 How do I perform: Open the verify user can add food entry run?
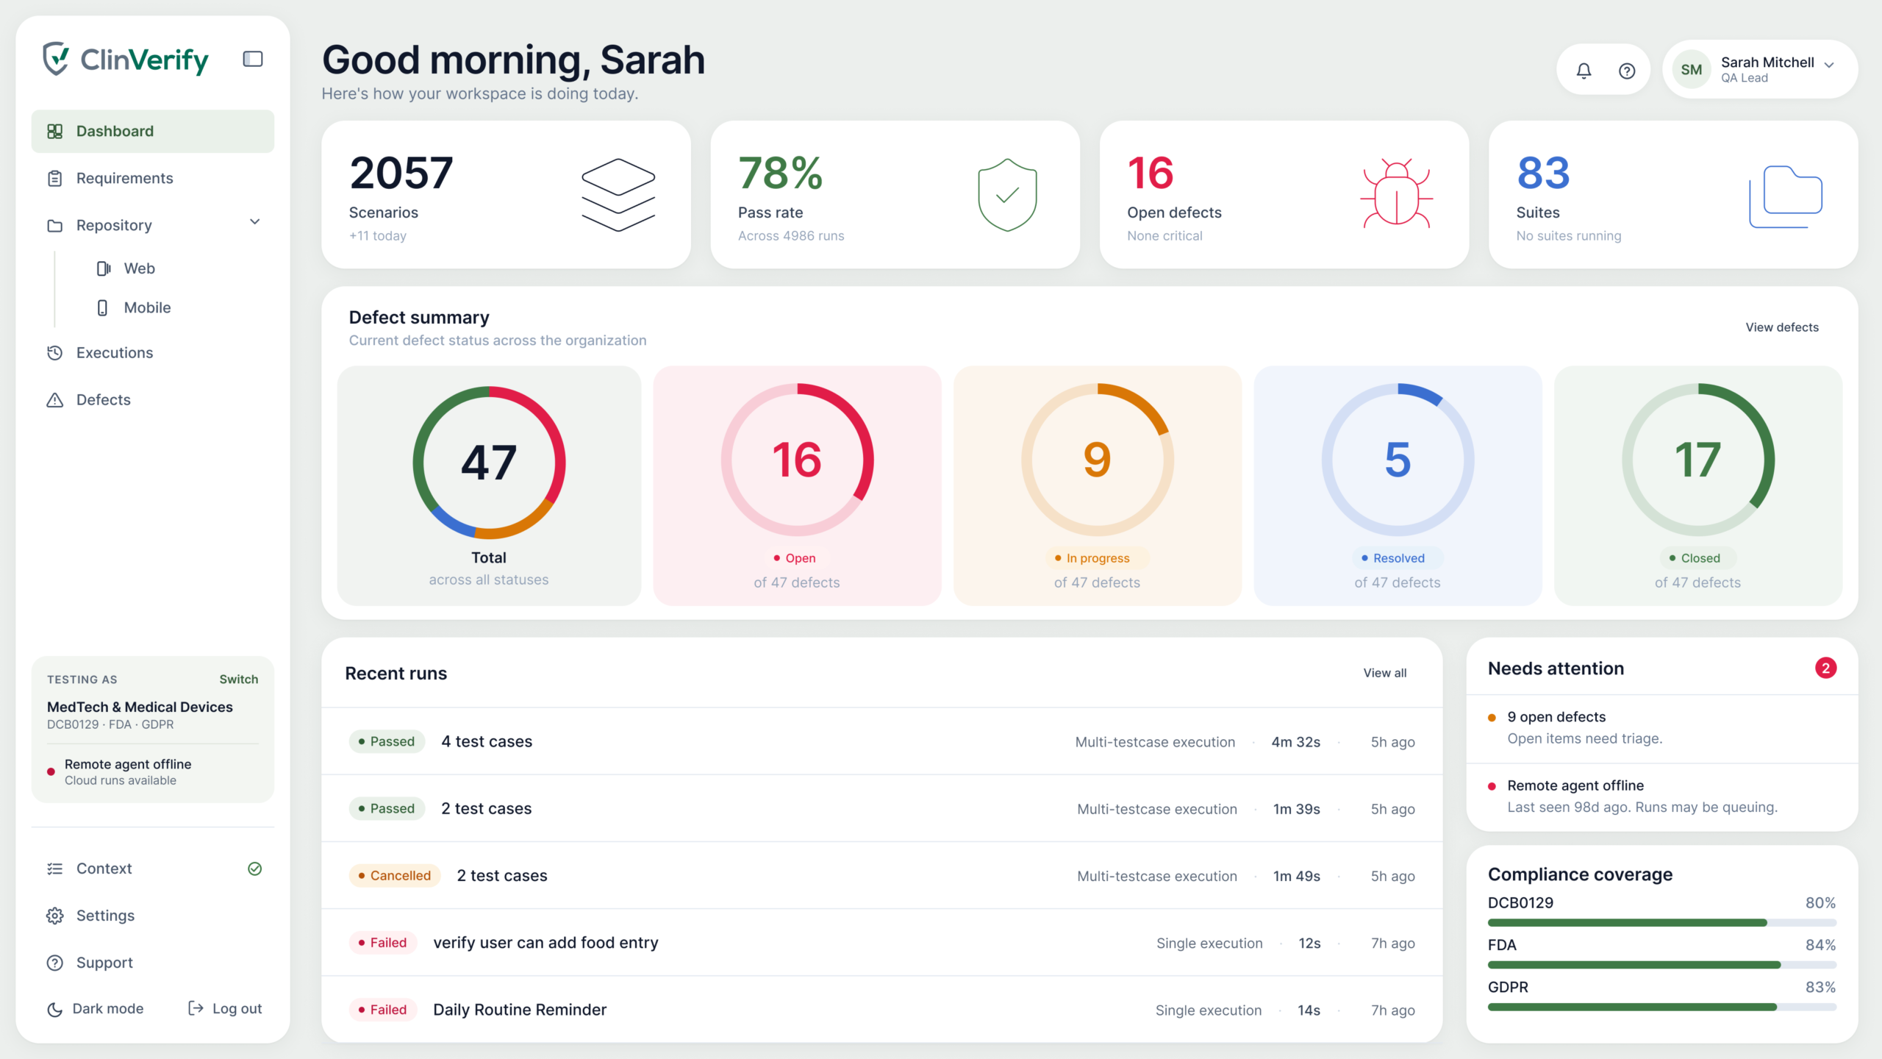click(881, 943)
